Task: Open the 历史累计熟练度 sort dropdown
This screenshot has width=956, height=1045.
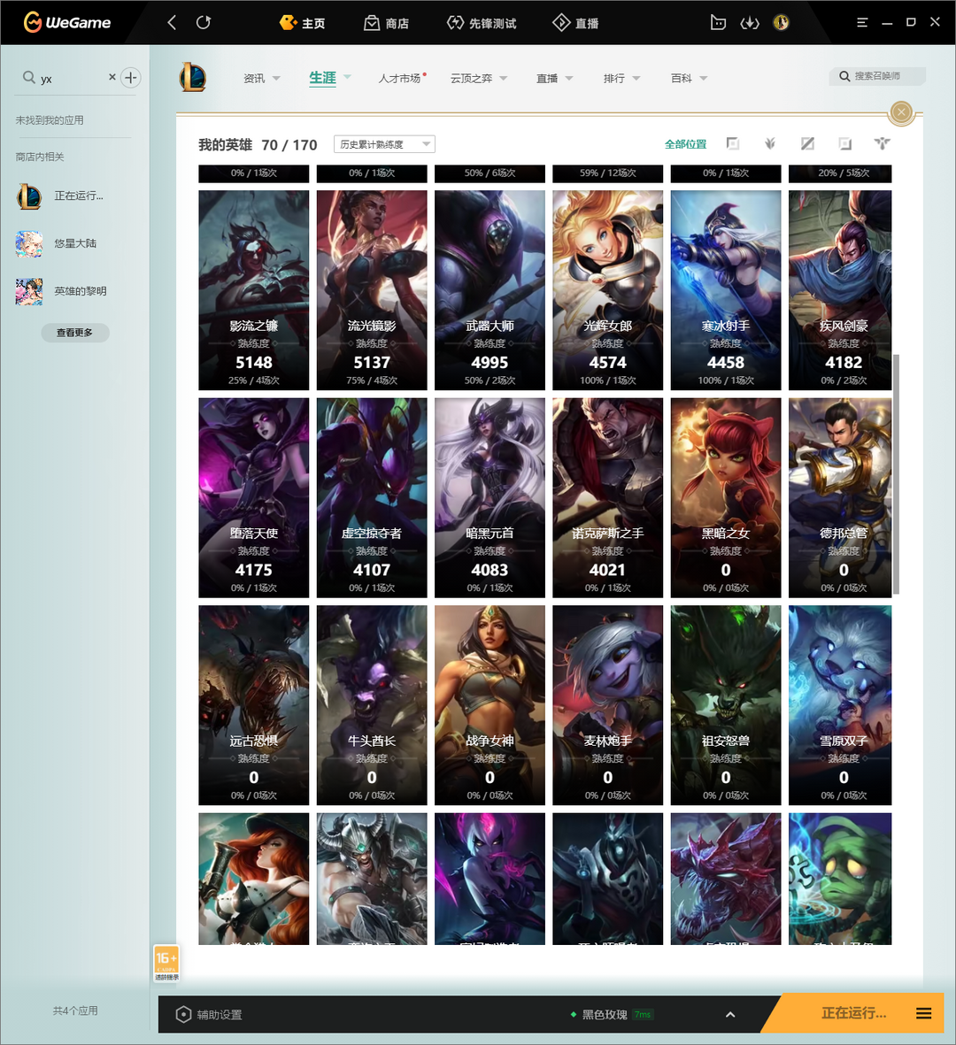Action: (x=384, y=144)
